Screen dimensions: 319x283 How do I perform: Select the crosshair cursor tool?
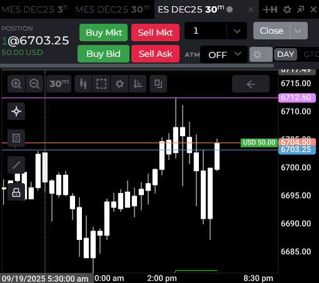(16, 111)
